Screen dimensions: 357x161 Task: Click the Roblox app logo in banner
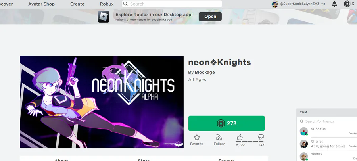coord(104,17)
